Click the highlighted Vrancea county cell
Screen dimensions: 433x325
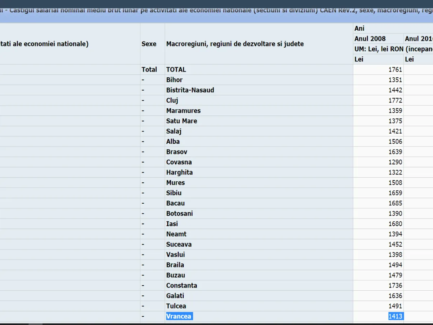tap(179, 316)
